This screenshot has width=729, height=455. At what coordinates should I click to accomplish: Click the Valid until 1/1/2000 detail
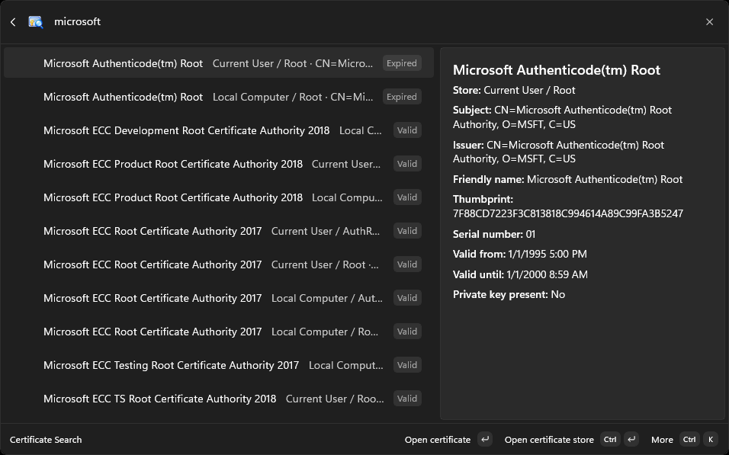(520, 274)
